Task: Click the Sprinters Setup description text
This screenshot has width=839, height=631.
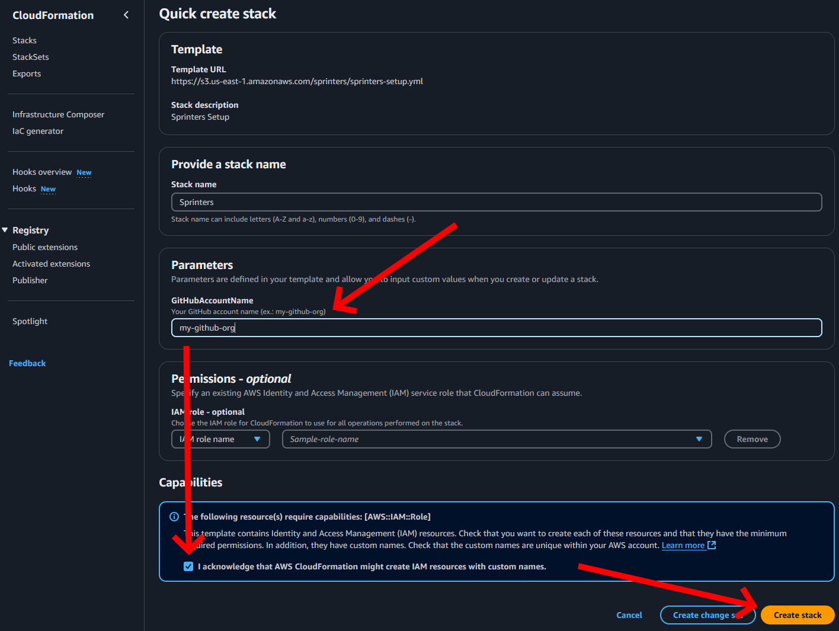Action: coord(200,117)
